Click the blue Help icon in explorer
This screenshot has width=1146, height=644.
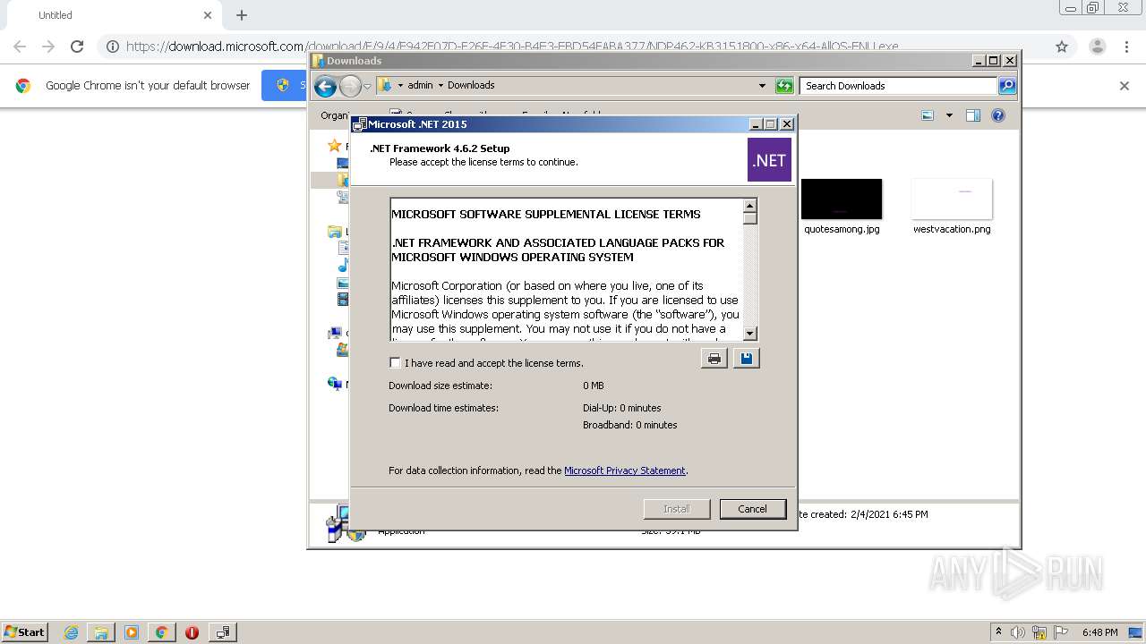click(x=998, y=115)
